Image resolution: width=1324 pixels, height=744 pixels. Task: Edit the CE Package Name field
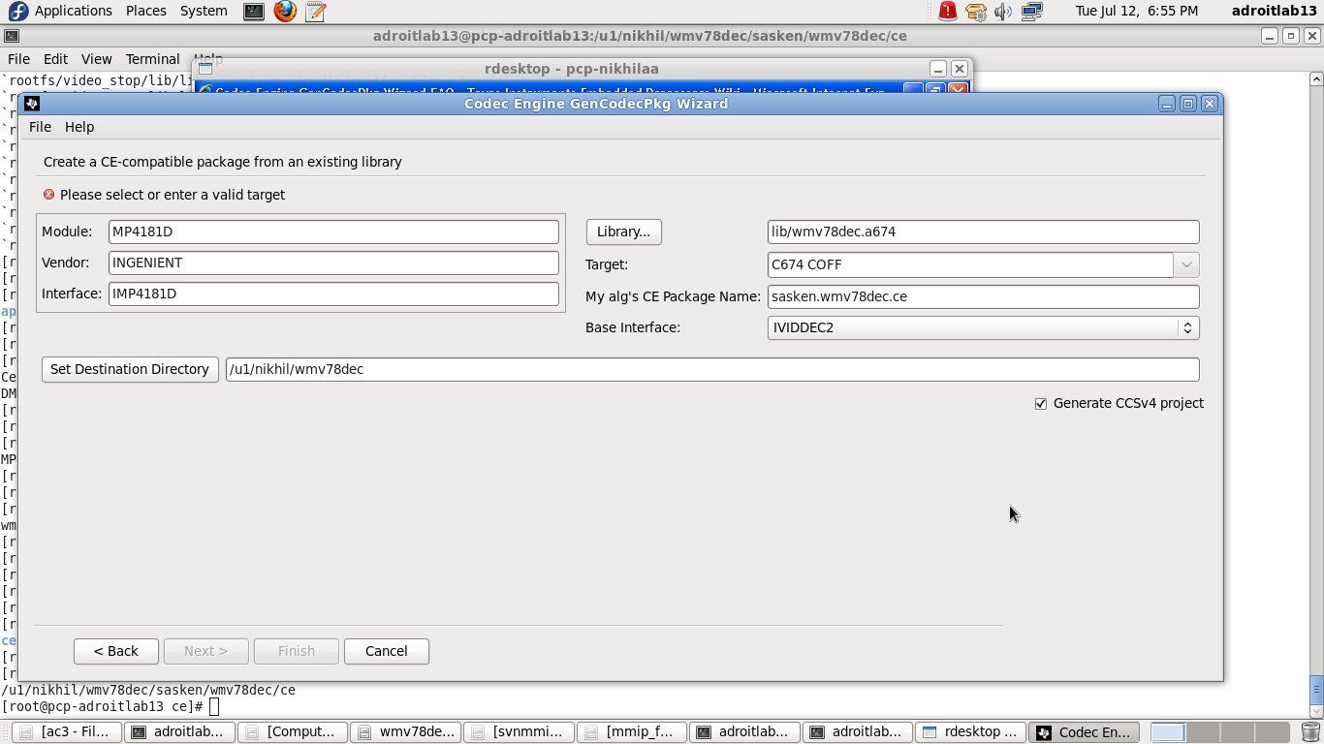[983, 296]
